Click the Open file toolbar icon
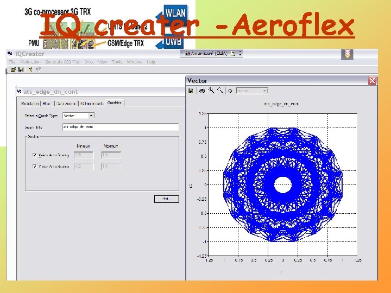The image size is (391, 293). (x=13, y=70)
